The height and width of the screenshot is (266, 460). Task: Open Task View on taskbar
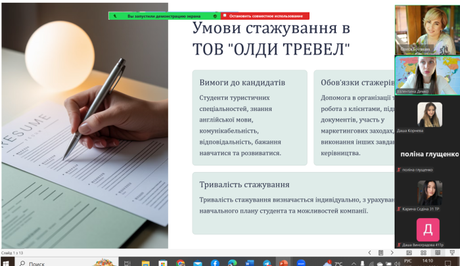(127, 263)
